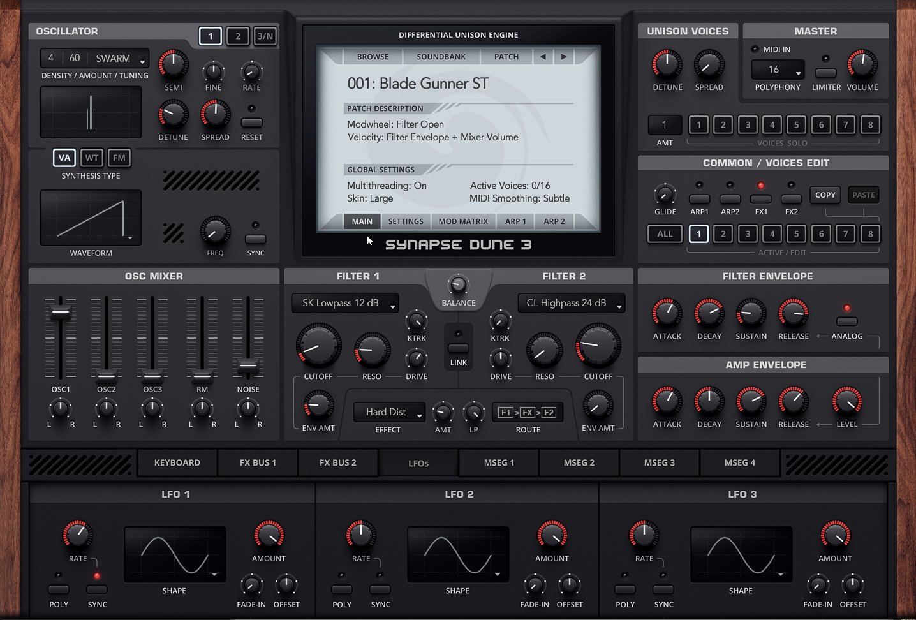The height and width of the screenshot is (620, 916).
Task: Click the next patch arrow
Action: pos(564,56)
